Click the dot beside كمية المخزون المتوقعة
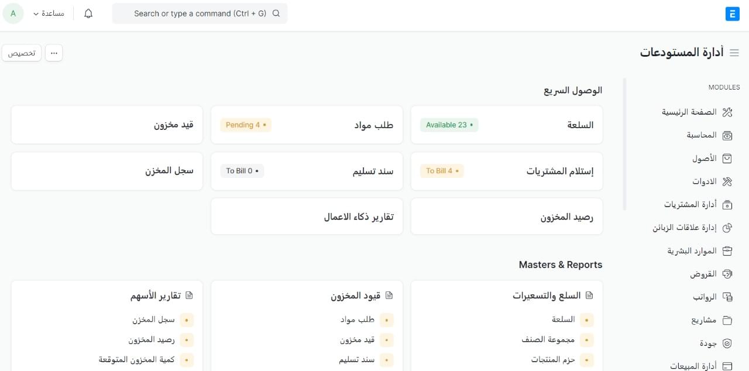749x371 pixels. pyautogui.click(x=187, y=360)
